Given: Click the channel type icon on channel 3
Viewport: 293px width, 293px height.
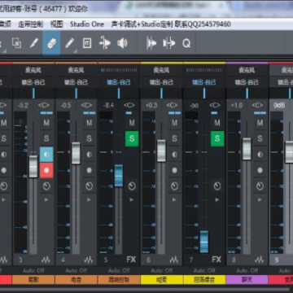Looking at the screenshot, I should click(46, 260).
